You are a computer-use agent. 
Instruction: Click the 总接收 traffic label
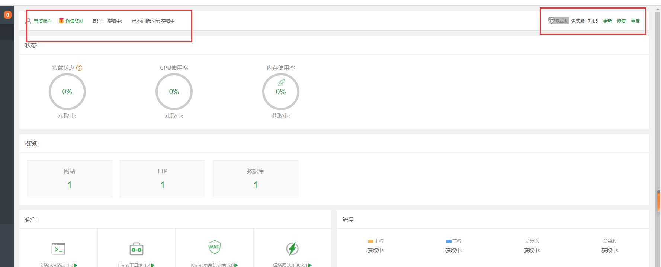click(x=610, y=241)
